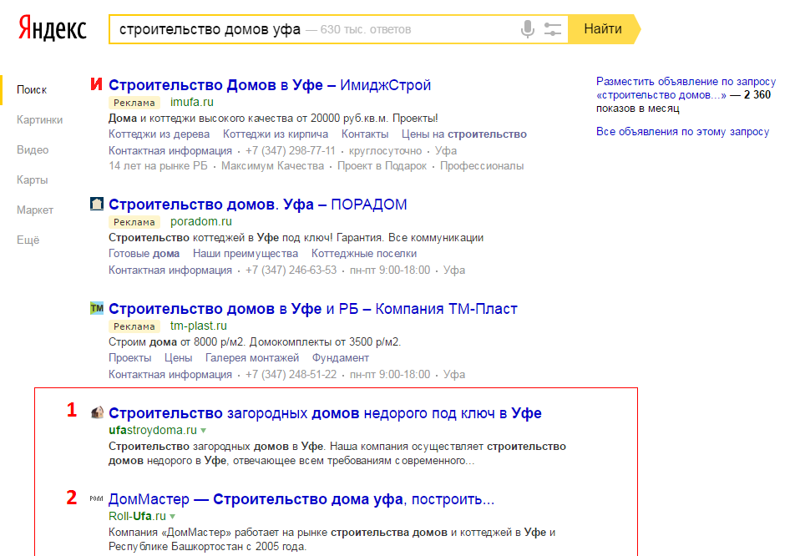Visit the Roll-Ufa.ru URL link
The width and height of the screenshot is (805, 556).
(x=137, y=517)
